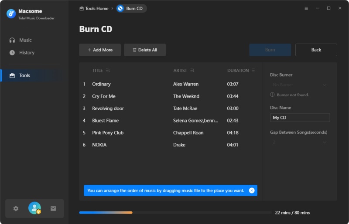This screenshot has height=224, width=349.
Task: Click the user account avatar
Action: pos(34,208)
